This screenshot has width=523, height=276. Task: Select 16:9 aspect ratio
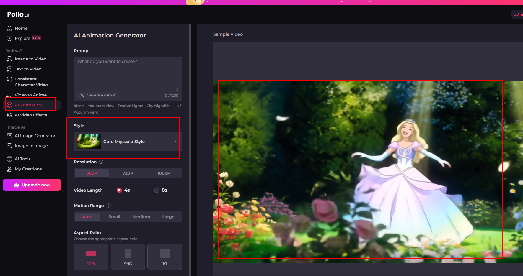pos(91,257)
